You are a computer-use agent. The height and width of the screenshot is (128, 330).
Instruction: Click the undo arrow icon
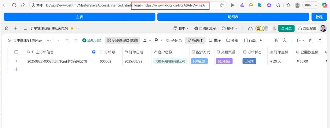click(67, 40)
